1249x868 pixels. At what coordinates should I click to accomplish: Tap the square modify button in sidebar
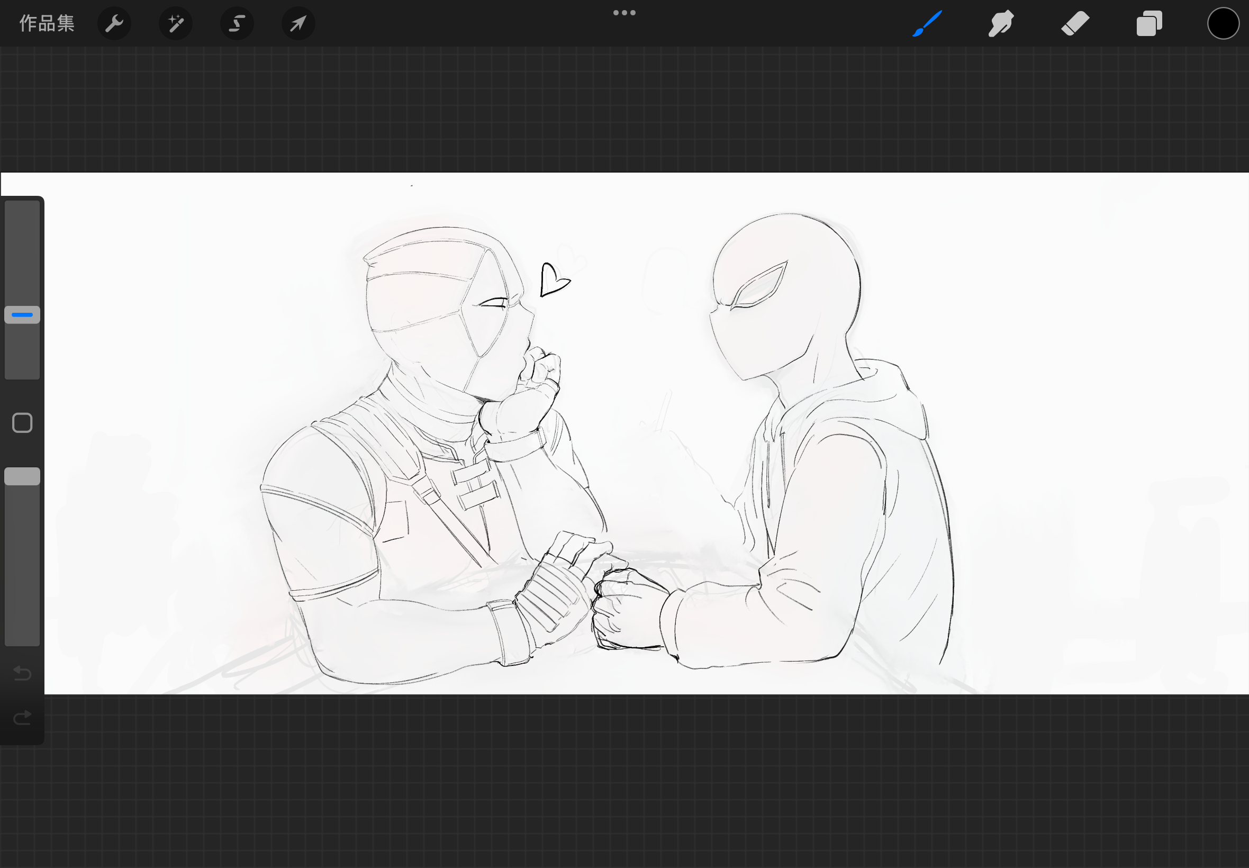22,422
